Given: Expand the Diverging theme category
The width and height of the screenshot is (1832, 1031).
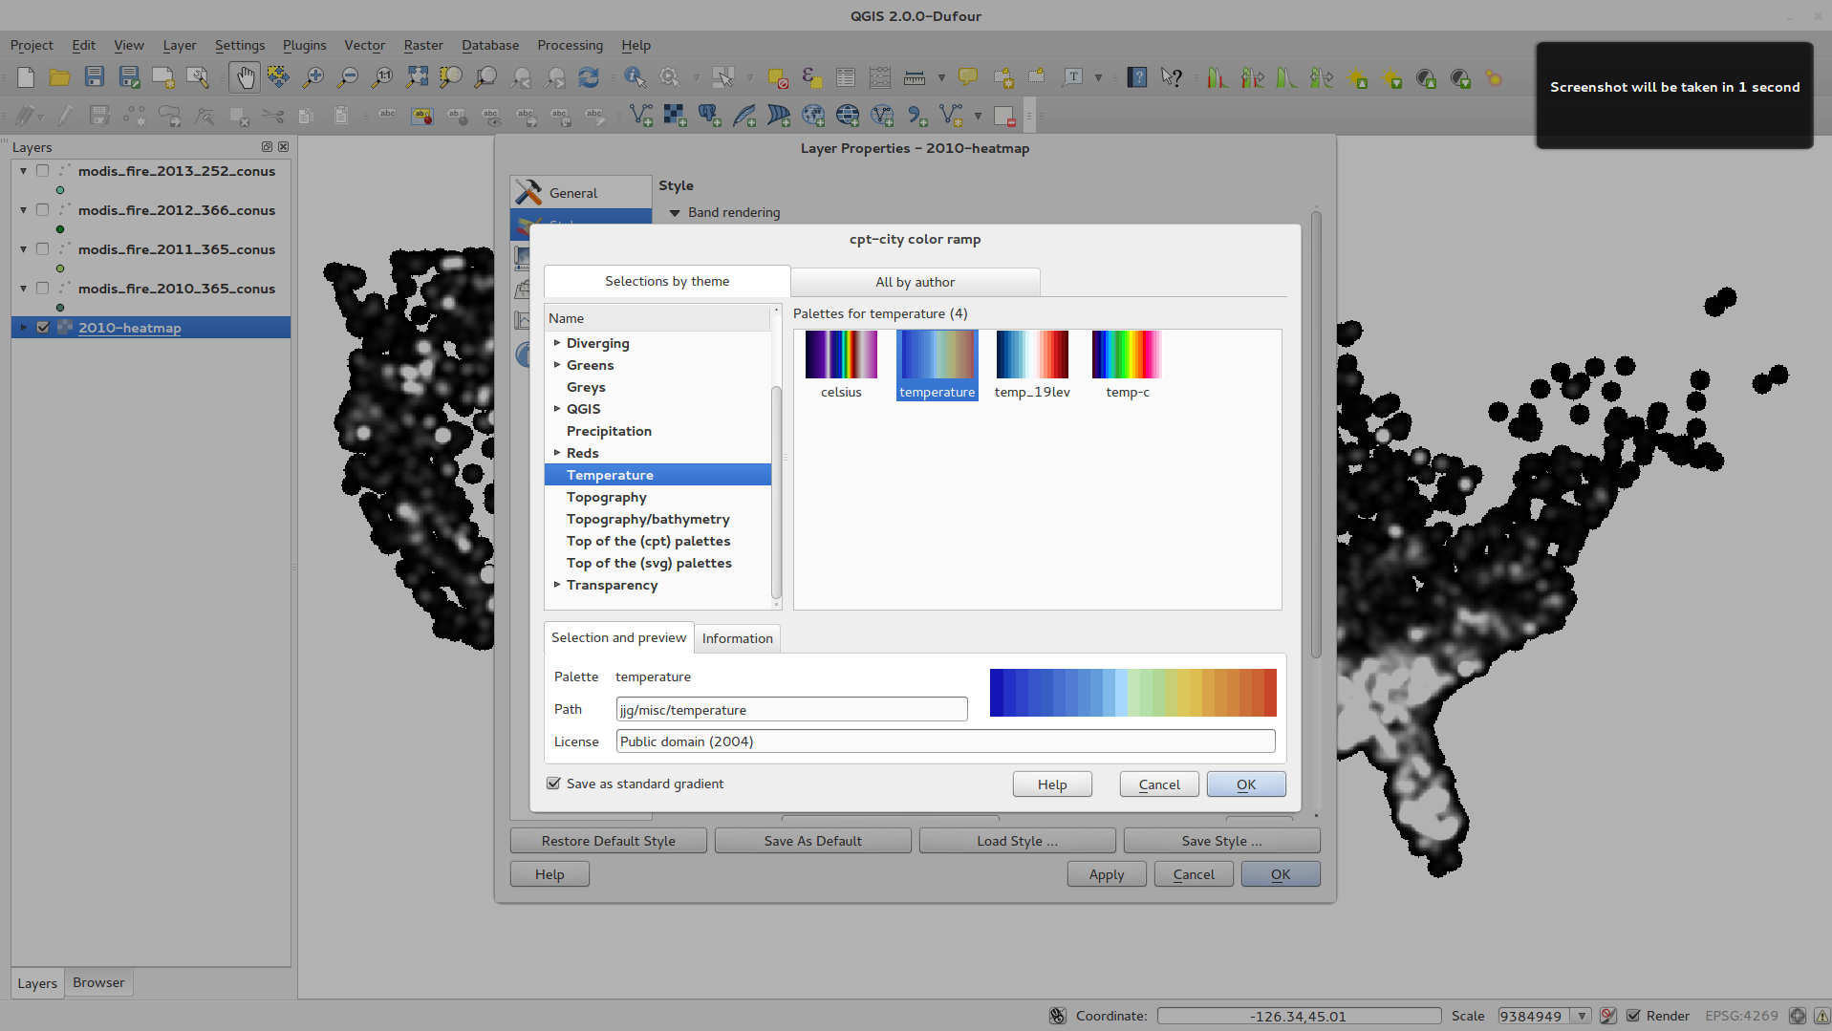Looking at the screenshot, I should (x=557, y=343).
